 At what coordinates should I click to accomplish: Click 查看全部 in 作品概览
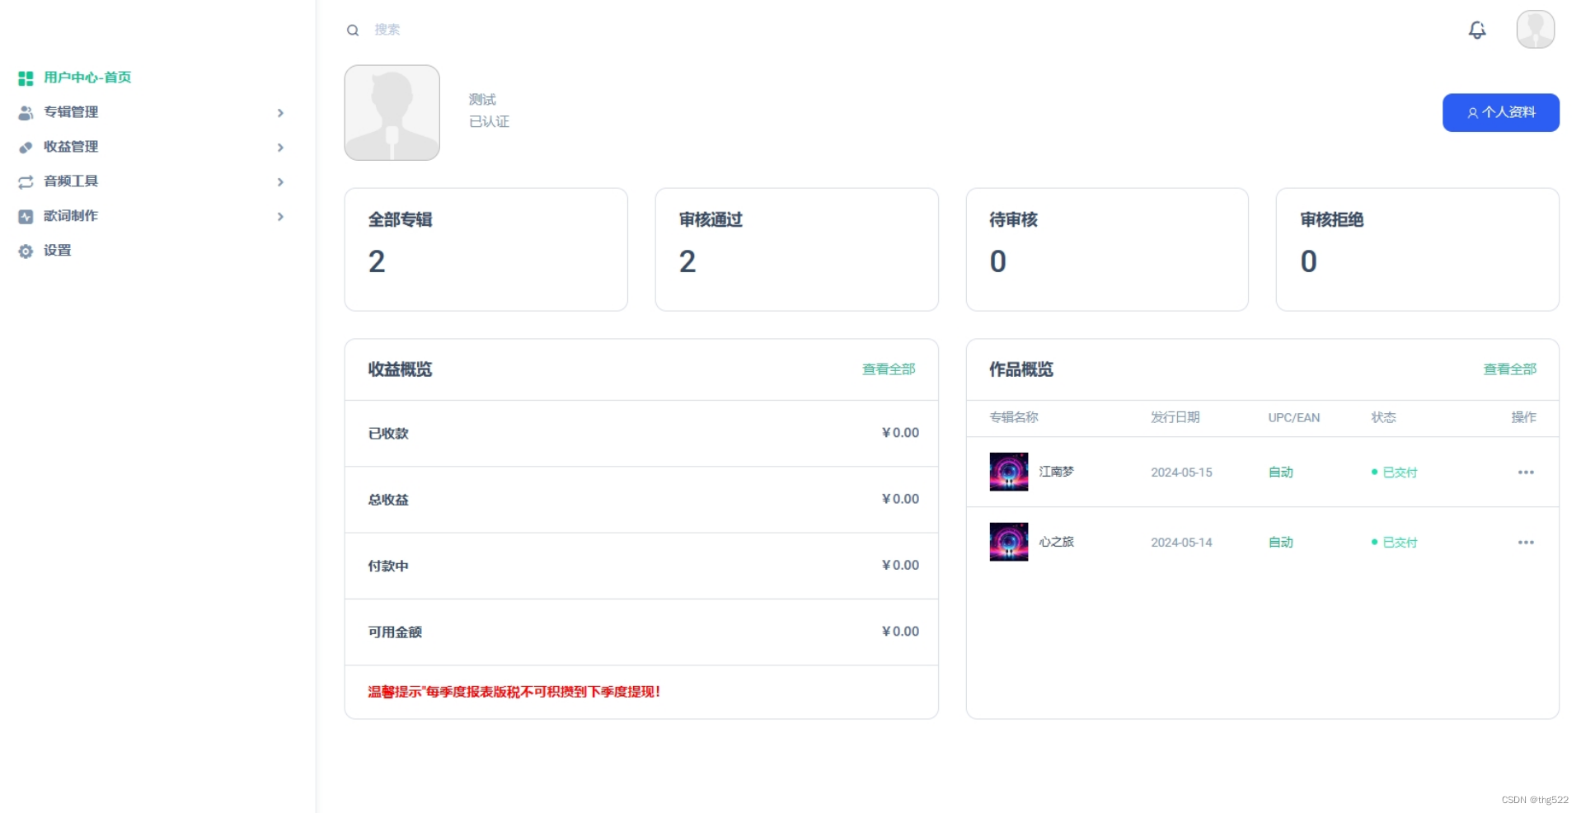1509,369
